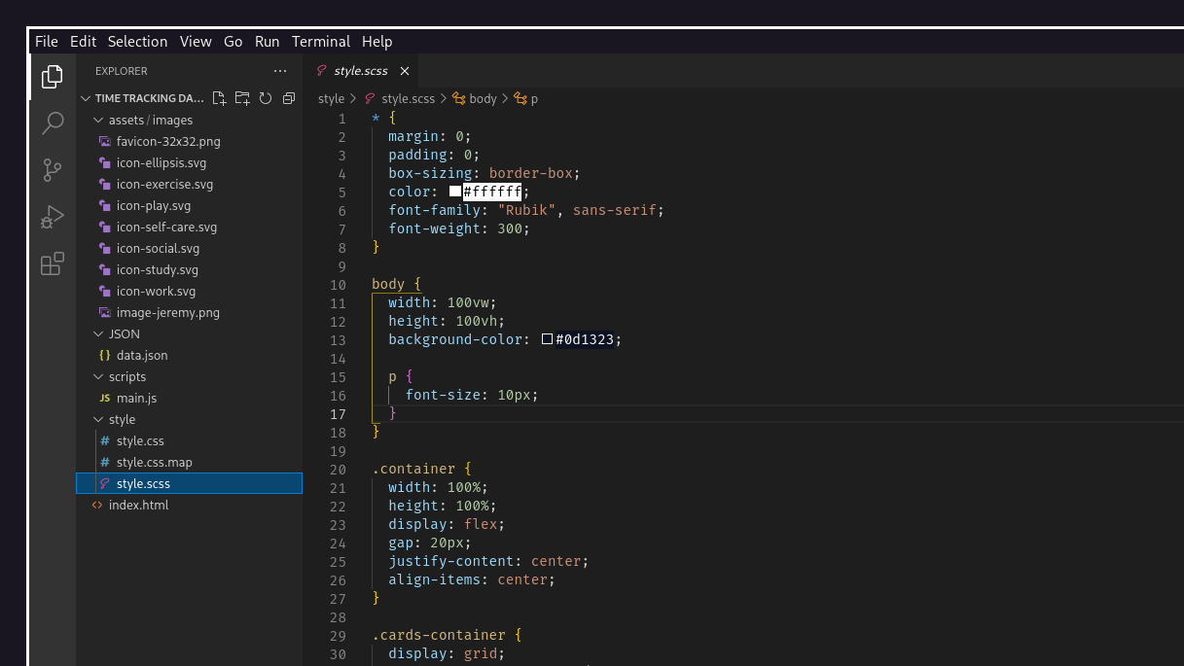Select the Source Control icon
Image resolution: width=1184 pixels, height=666 pixels.
[52, 170]
